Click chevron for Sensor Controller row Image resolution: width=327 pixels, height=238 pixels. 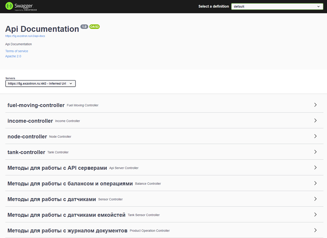point(315,199)
